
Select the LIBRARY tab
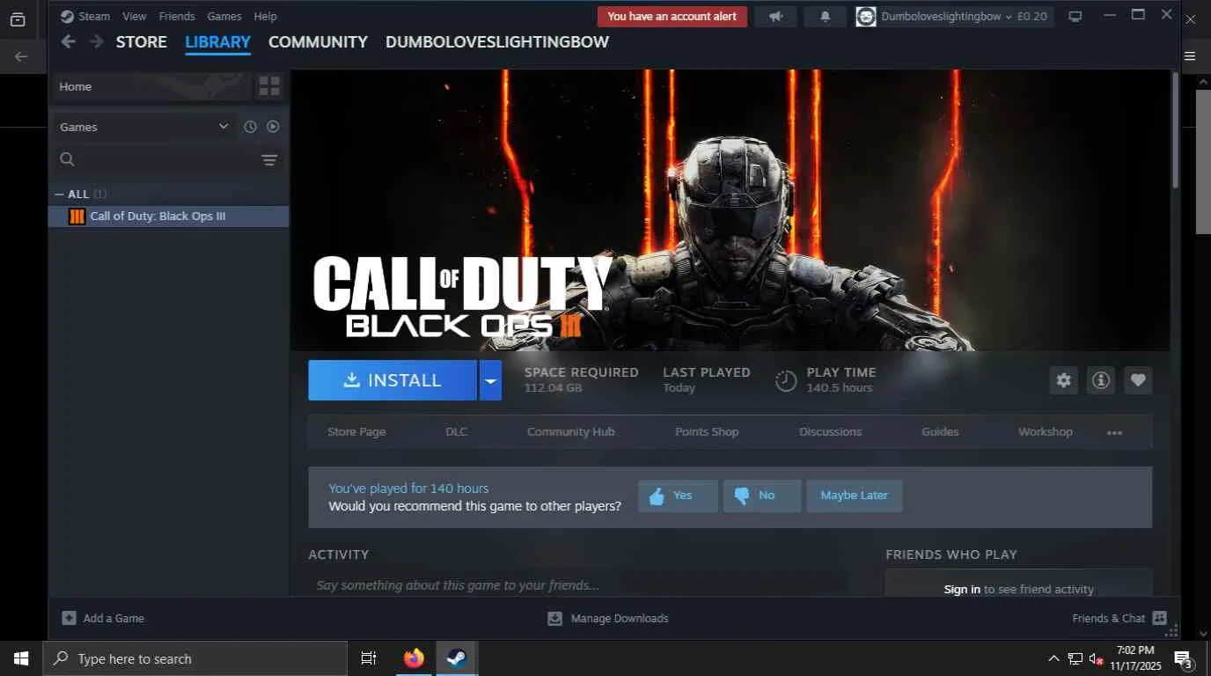coord(218,42)
